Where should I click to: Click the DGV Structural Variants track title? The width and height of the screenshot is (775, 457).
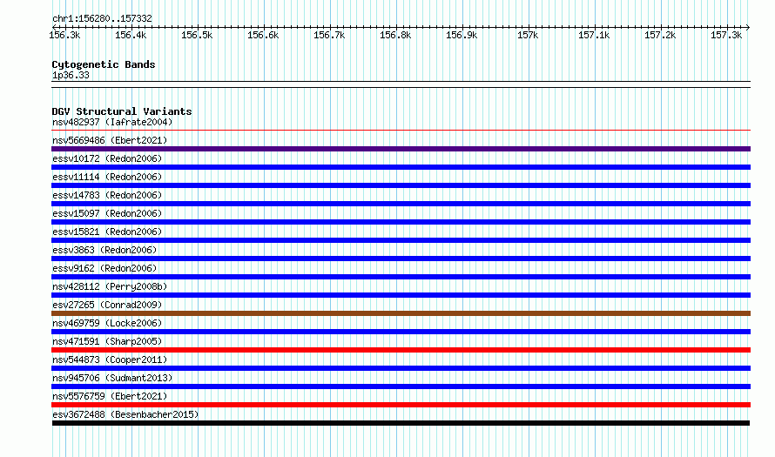click(122, 111)
